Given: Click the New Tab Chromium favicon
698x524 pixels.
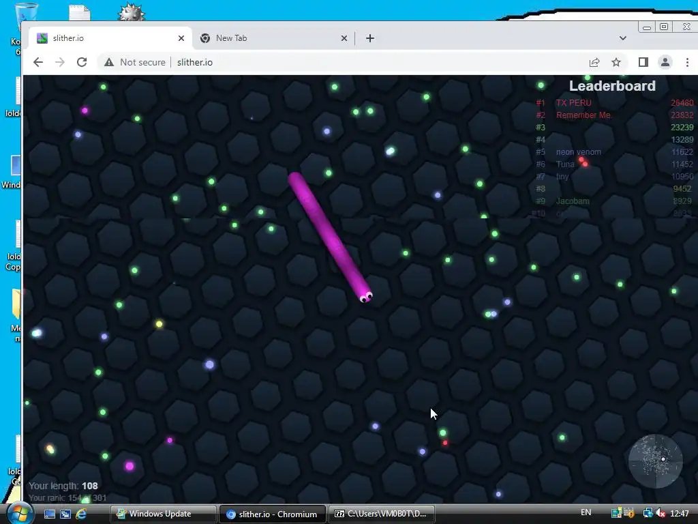Looking at the screenshot, I should pyautogui.click(x=205, y=38).
